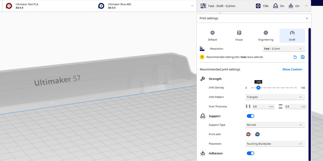Open the Support Type Normal dropdown
323x161 pixels.
(275, 125)
